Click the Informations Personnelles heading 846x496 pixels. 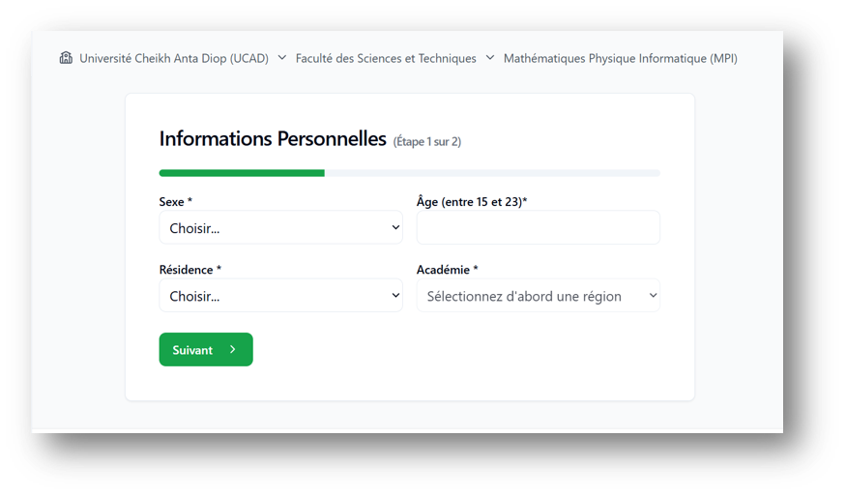point(273,139)
